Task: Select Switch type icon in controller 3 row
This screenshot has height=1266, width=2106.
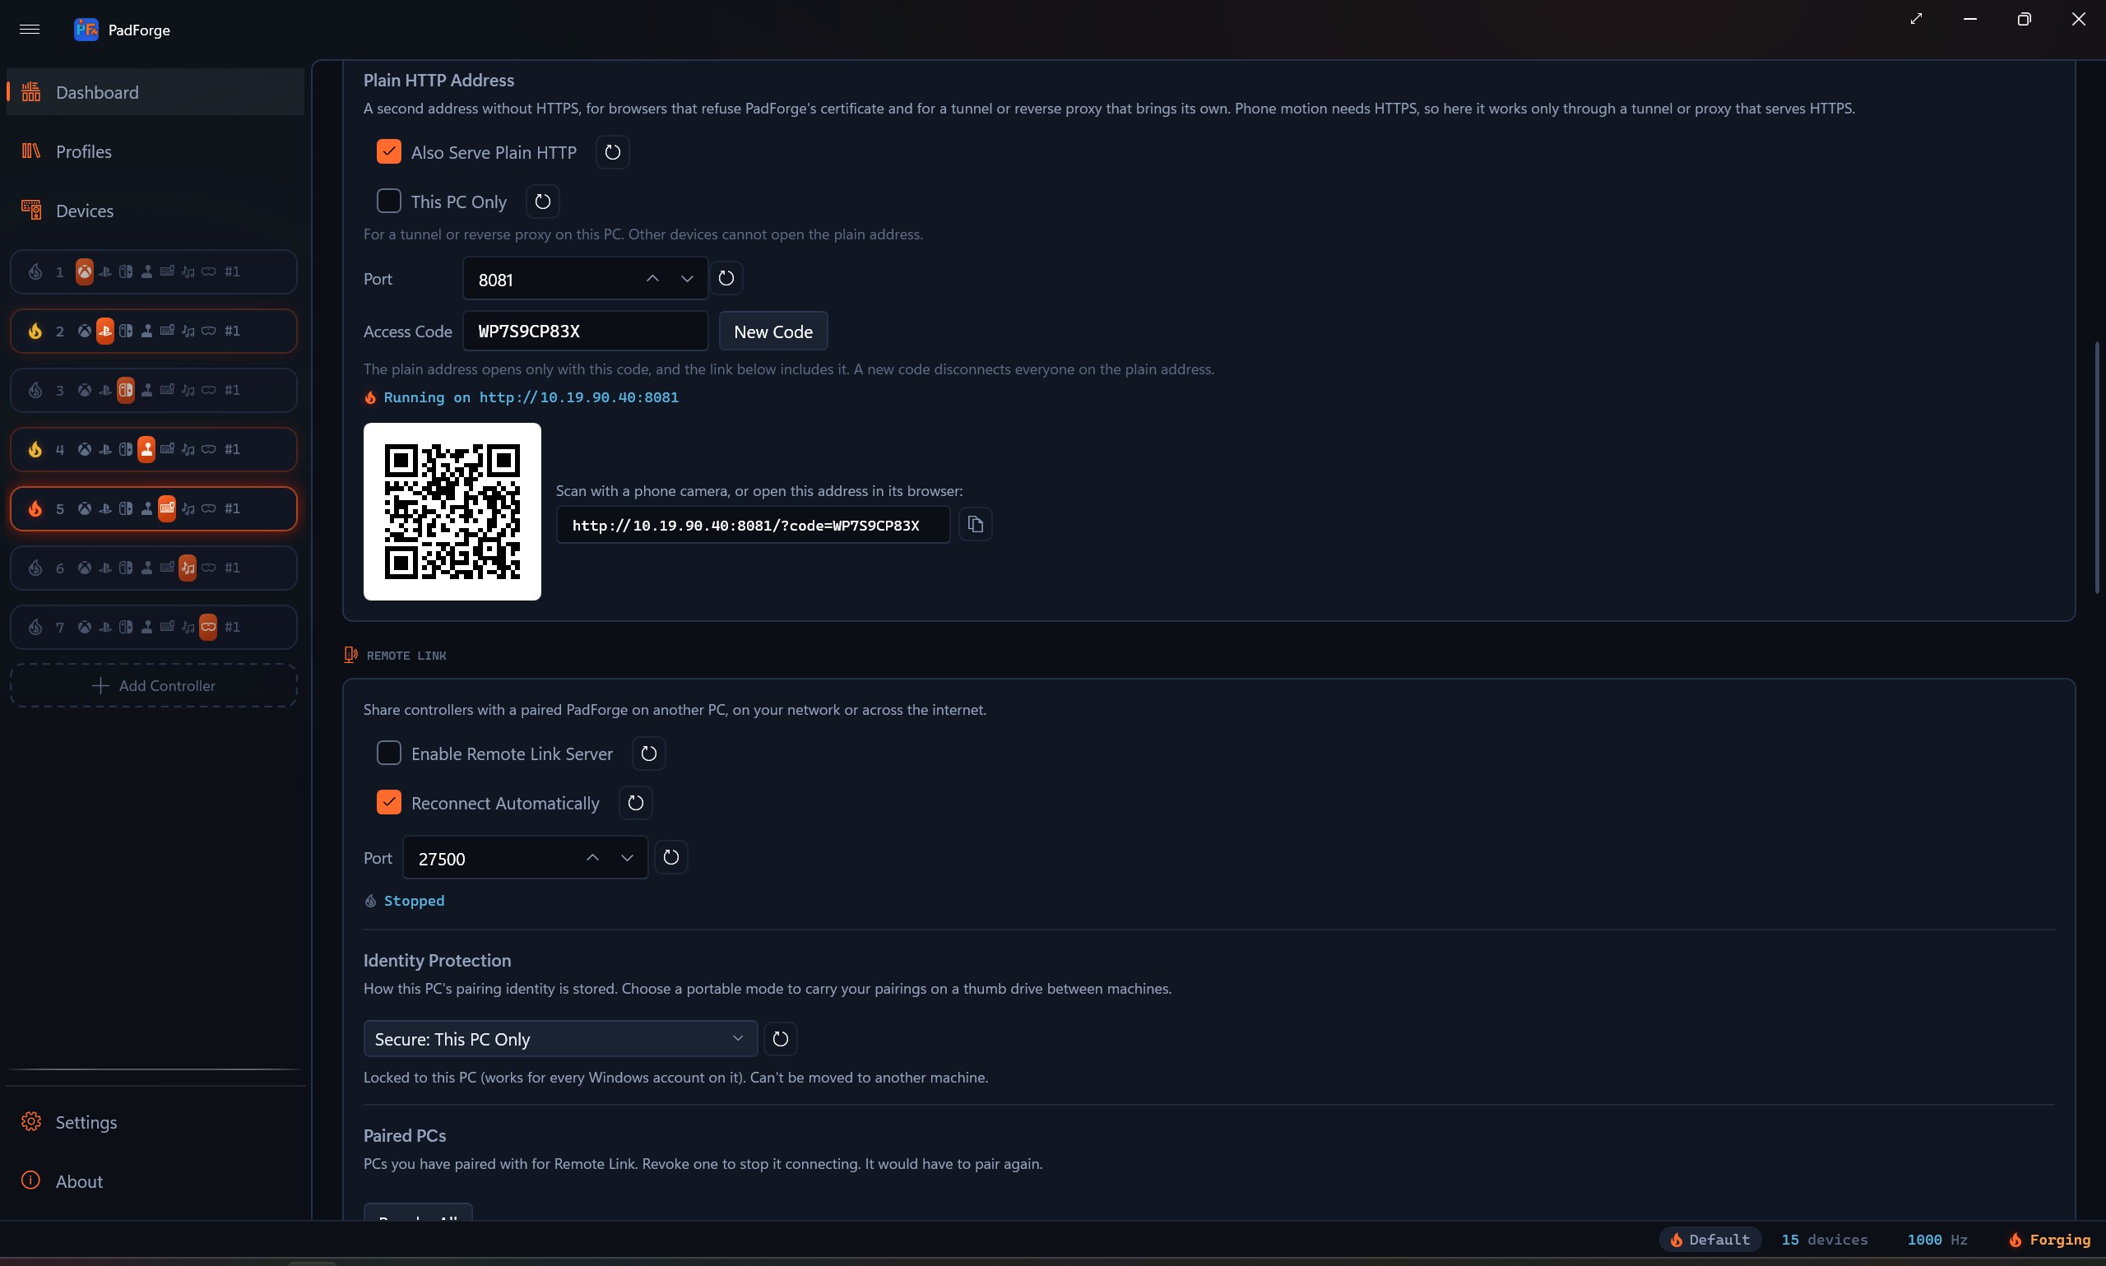Action: pos(125,391)
